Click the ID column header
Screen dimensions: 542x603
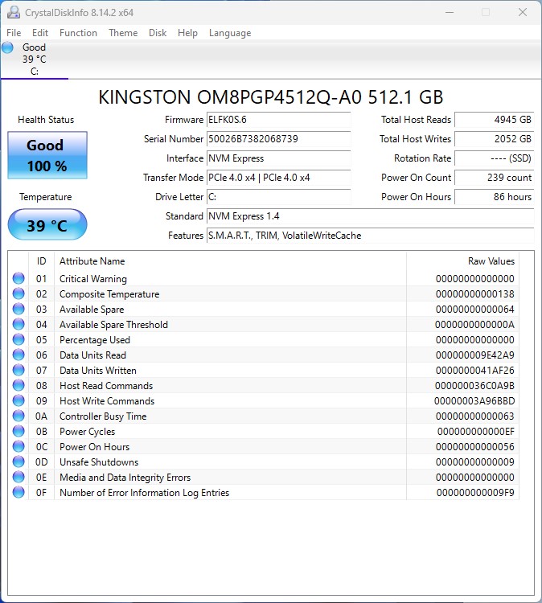click(42, 261)
